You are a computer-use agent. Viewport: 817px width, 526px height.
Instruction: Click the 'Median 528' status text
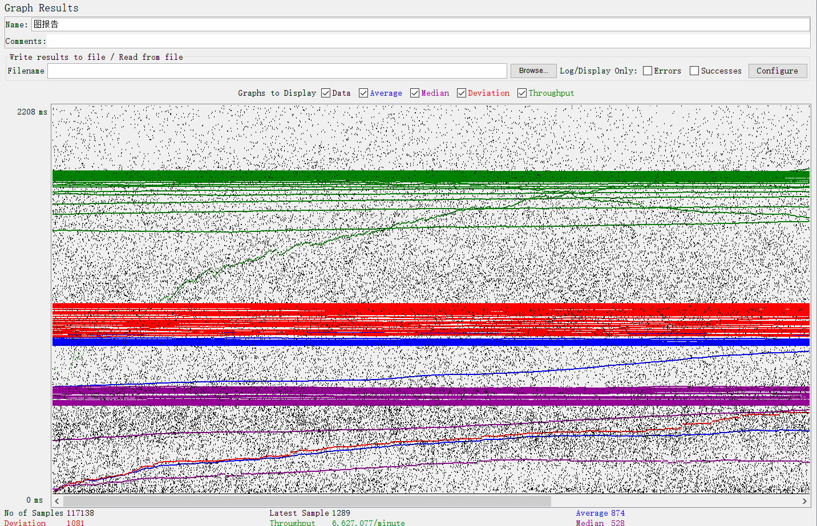pos(600,522)
